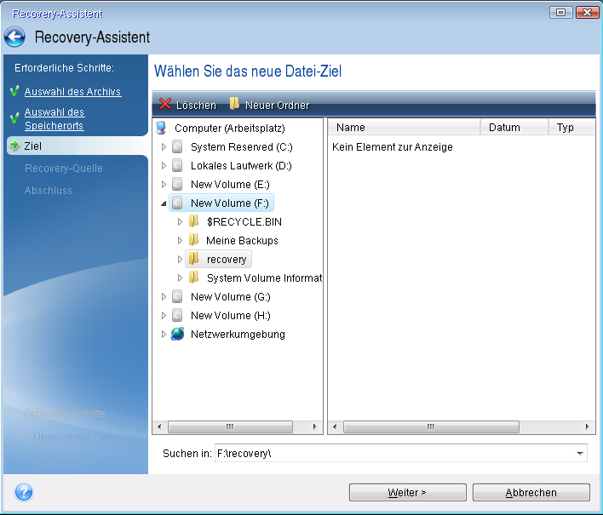This screenshot has height=515, width=603.
Task: Click the blue back arrow icon
Action: click(x=14, y=37)
